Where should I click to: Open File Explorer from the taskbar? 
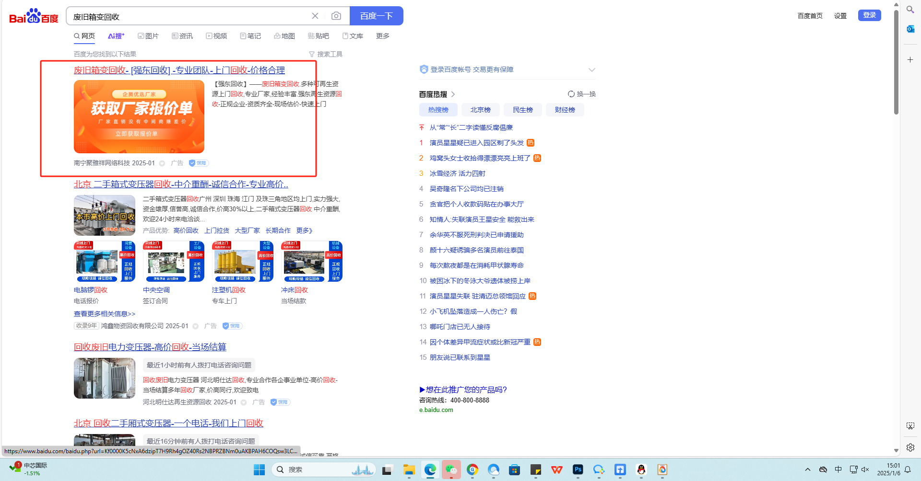(x=409, y=470)
